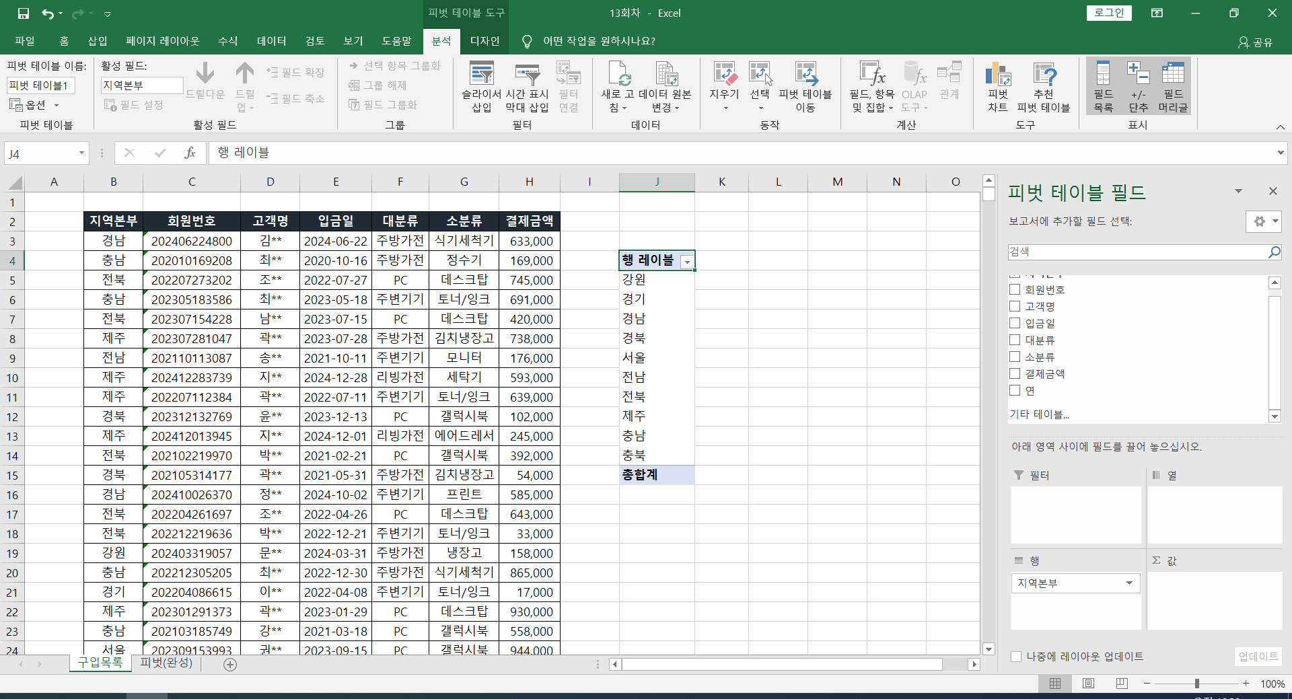Screen dimensions: 1292x699
Task: Expand the 지역본부 row field dropdown
Action: coord(1130,583)
